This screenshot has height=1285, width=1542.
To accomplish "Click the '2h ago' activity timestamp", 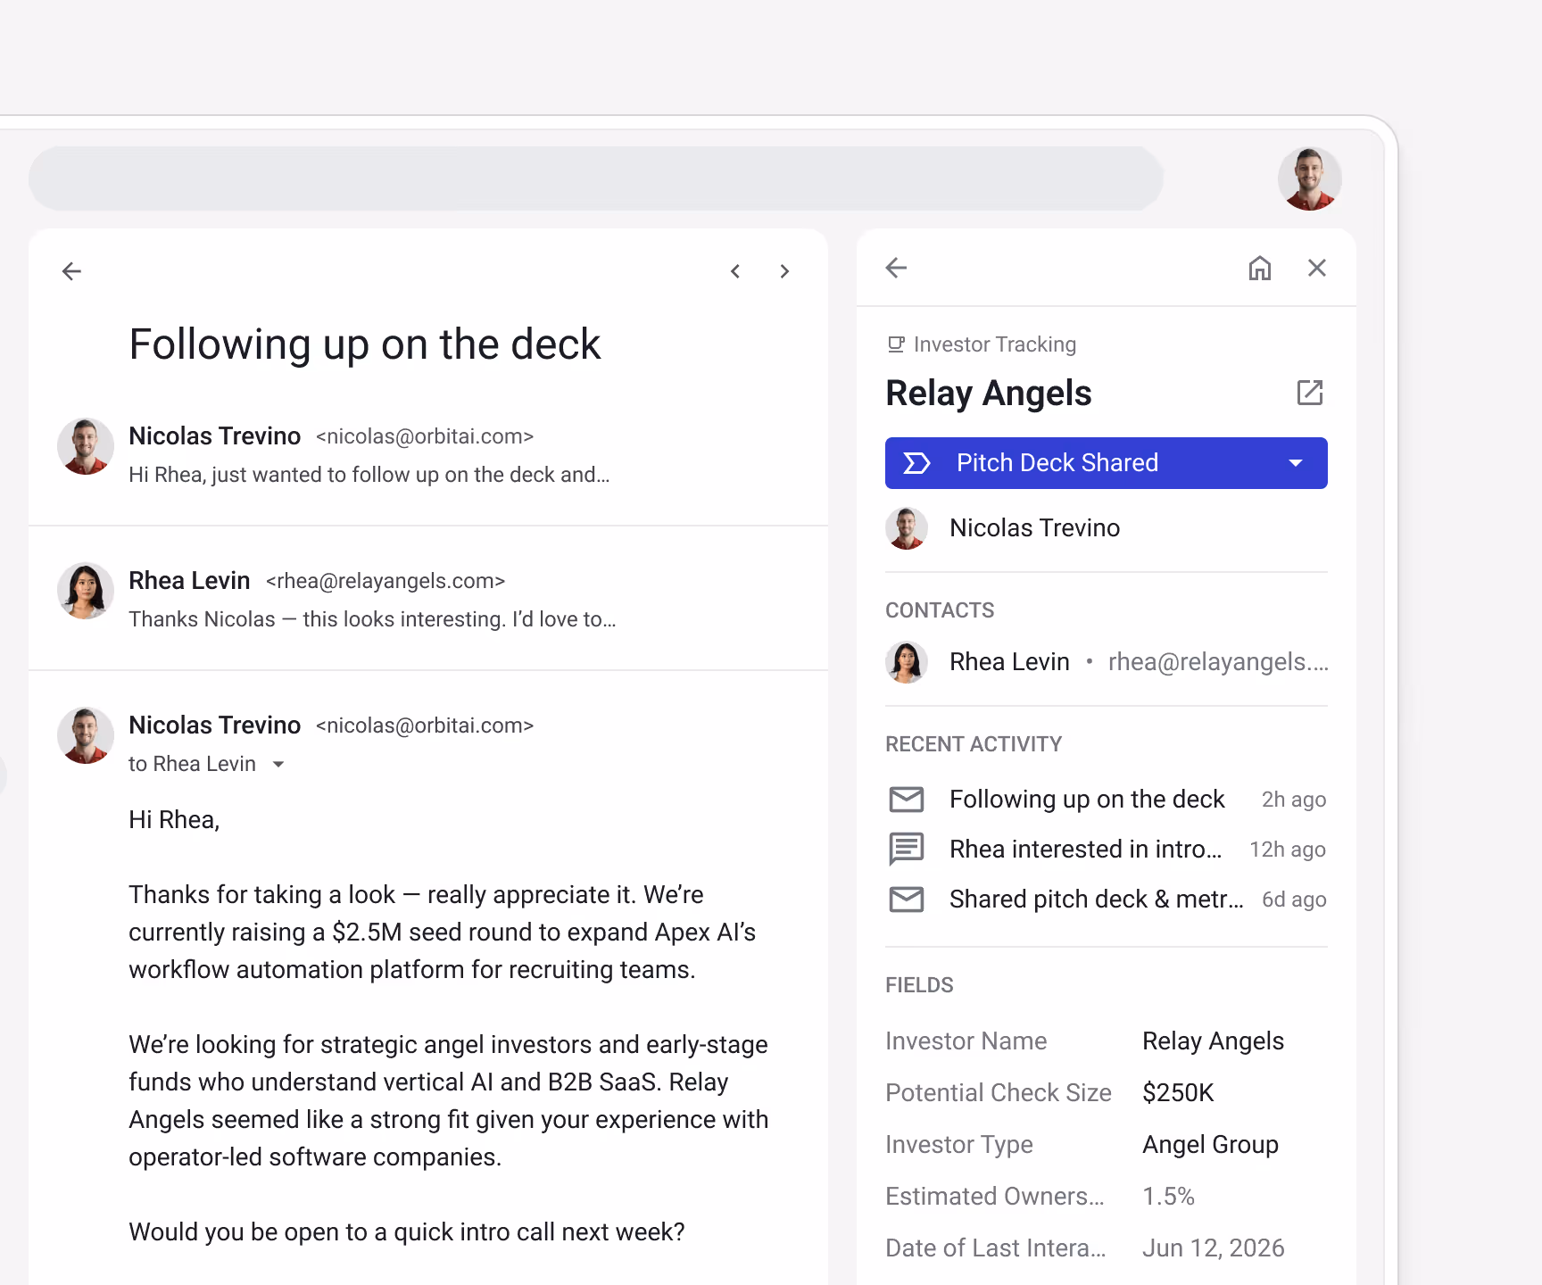I will pyautogui.click(x=1294, y=800).
